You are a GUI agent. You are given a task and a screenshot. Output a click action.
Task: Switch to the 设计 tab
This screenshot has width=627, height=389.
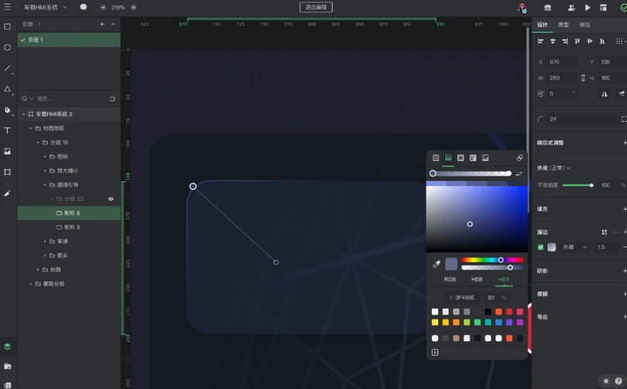543,24
